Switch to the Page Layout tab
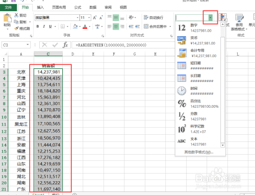Screen dimensions: 255x195 click(x=59, y=7)
